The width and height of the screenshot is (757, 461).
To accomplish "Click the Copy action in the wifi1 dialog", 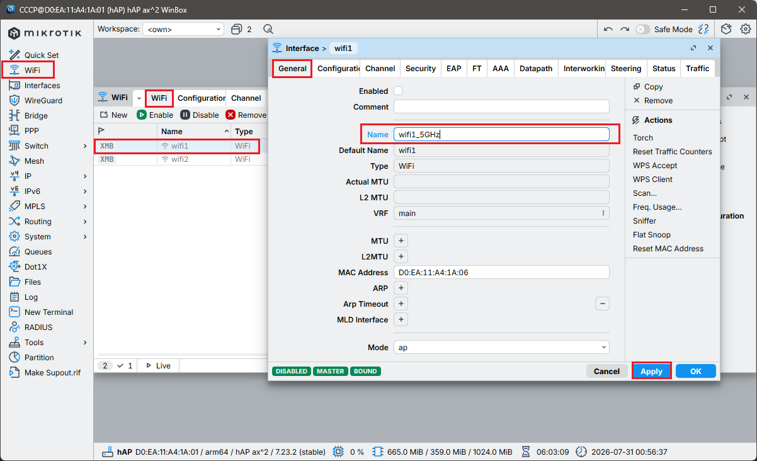I will 647,87.
